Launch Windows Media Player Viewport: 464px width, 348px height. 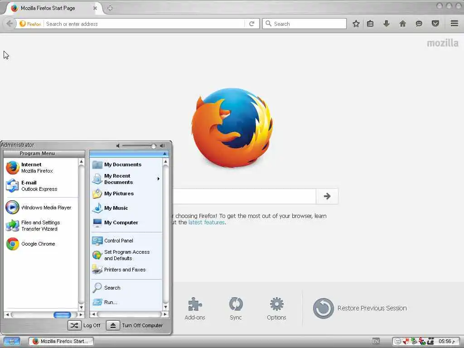pos(41,208)
